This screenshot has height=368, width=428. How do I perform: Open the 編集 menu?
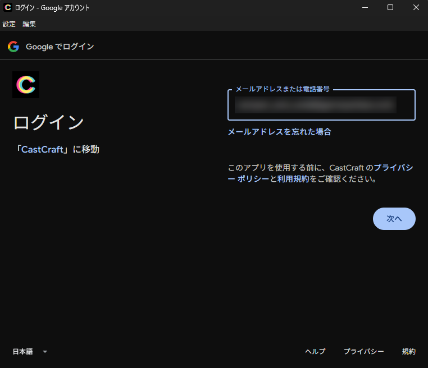29,24
